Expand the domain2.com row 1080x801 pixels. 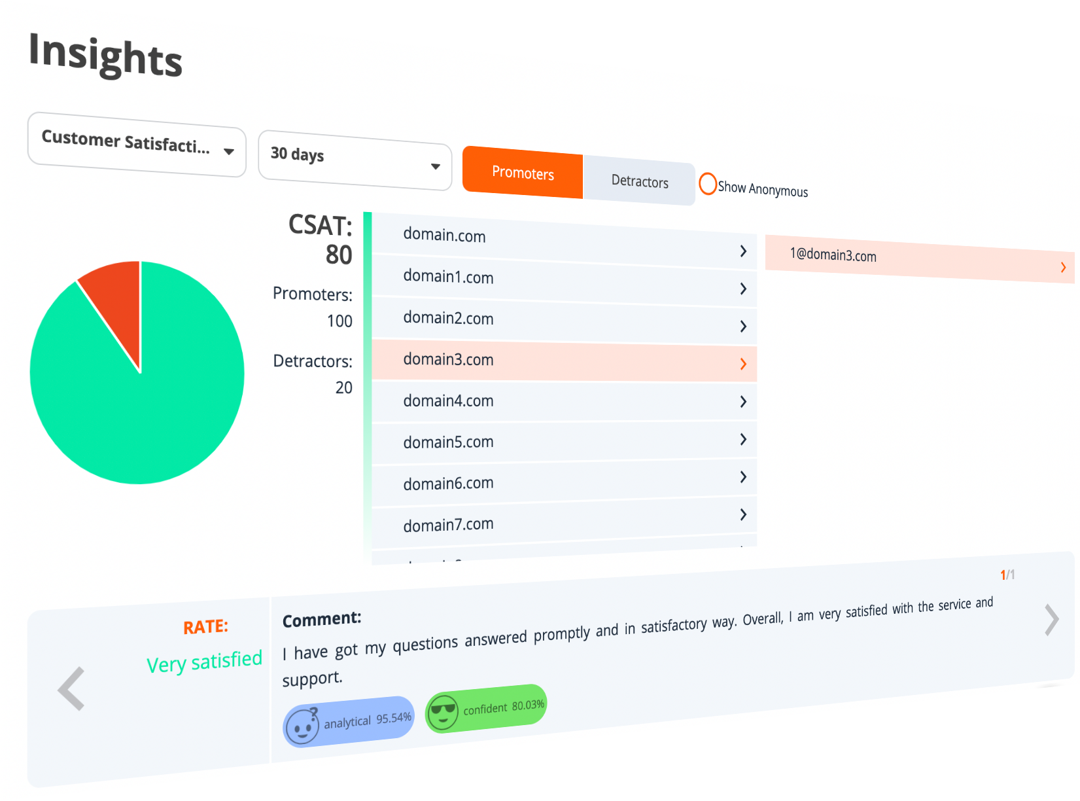(x=563, y=321)
